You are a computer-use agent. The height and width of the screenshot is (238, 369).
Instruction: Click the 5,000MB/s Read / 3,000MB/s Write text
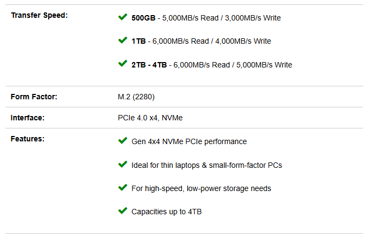[221, 18]
